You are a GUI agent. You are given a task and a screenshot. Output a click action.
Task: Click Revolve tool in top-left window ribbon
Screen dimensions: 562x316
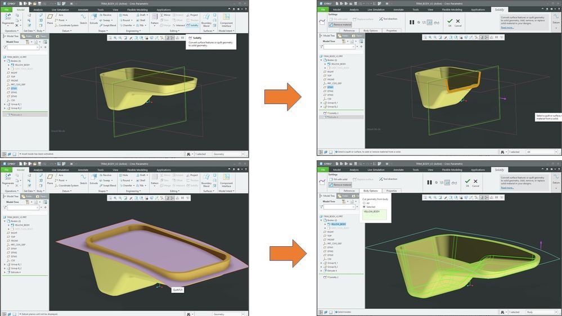105,15
